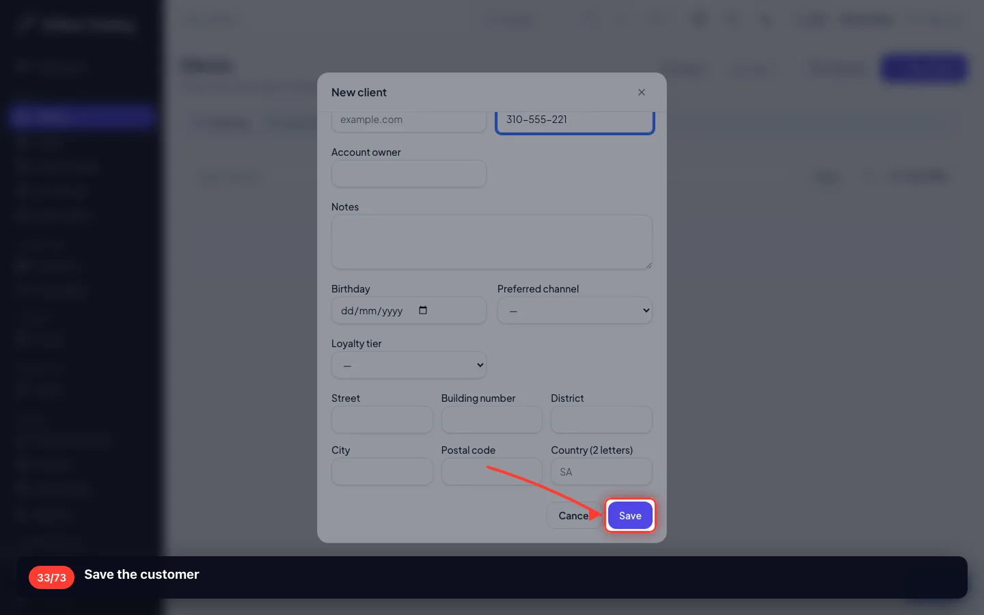The height and width of the screenshot is (615, 984).
Task: Save the new client
Action: coord(630,515)
